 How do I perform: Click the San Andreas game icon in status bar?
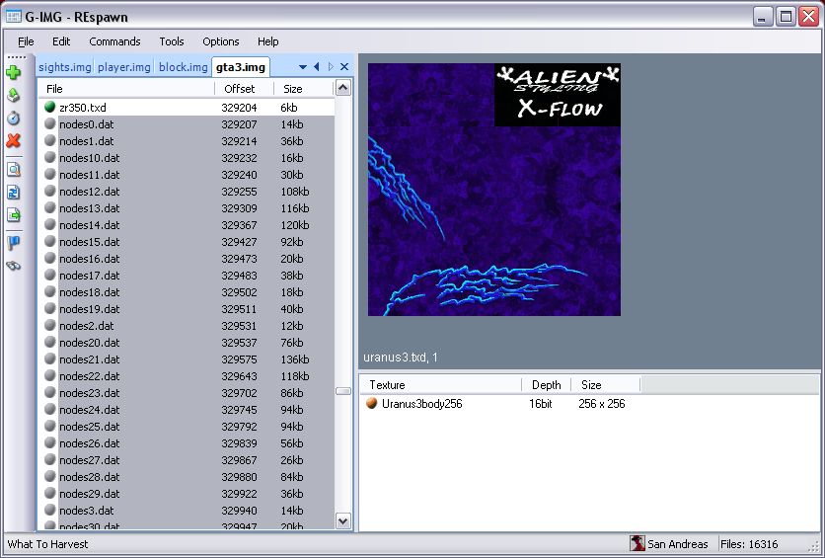point(637,543)
